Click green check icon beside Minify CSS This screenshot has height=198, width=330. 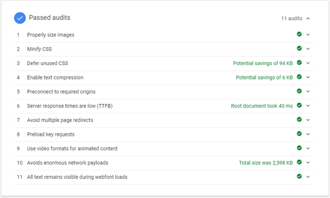(299, 48)
